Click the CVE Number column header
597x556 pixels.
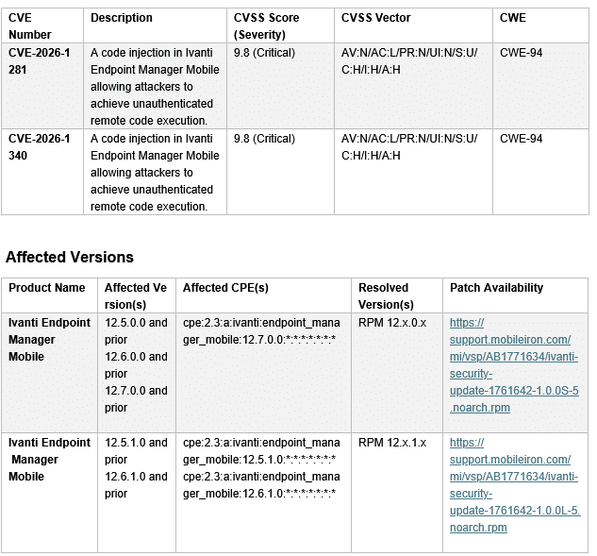coord(30,25)
